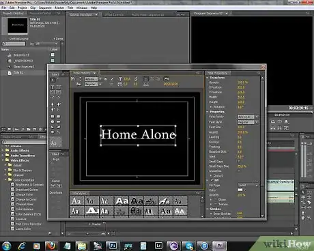Viewport: 314px width, 251px height.
Task: Collapse the Transform section
Action: (x=208, y=78)
